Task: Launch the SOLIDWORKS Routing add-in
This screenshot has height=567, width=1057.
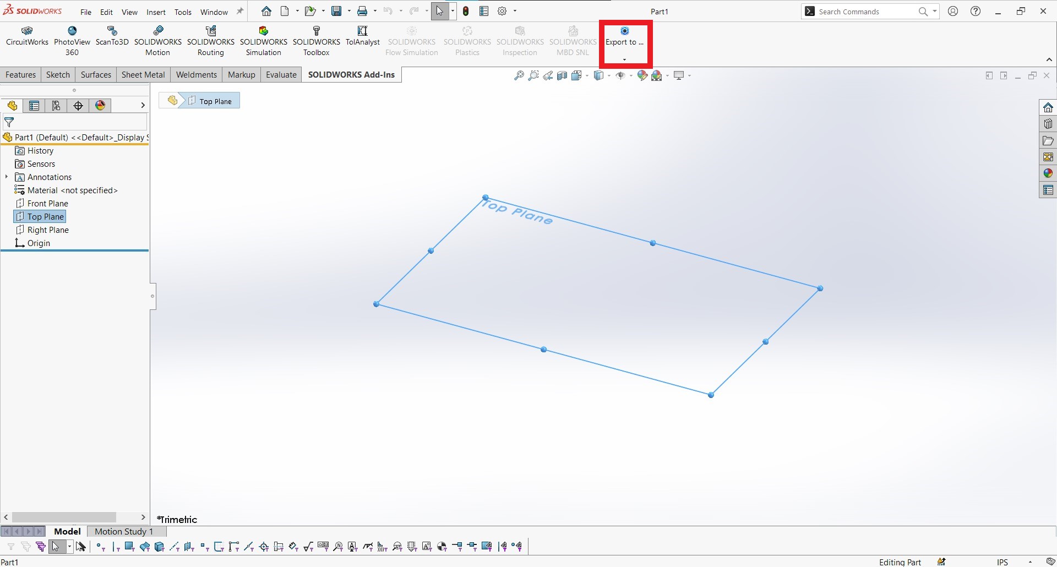Action: point(211,41)
